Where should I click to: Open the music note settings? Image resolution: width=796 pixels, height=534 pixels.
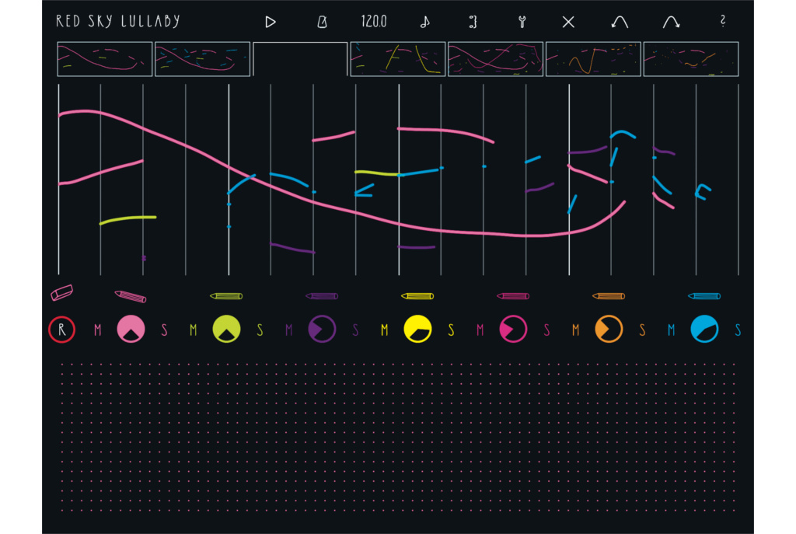[424, 22]
